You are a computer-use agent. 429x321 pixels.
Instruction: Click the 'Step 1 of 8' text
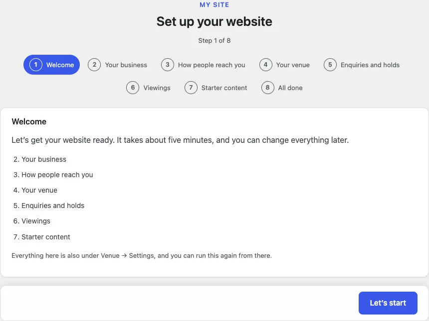click(214, 41)
